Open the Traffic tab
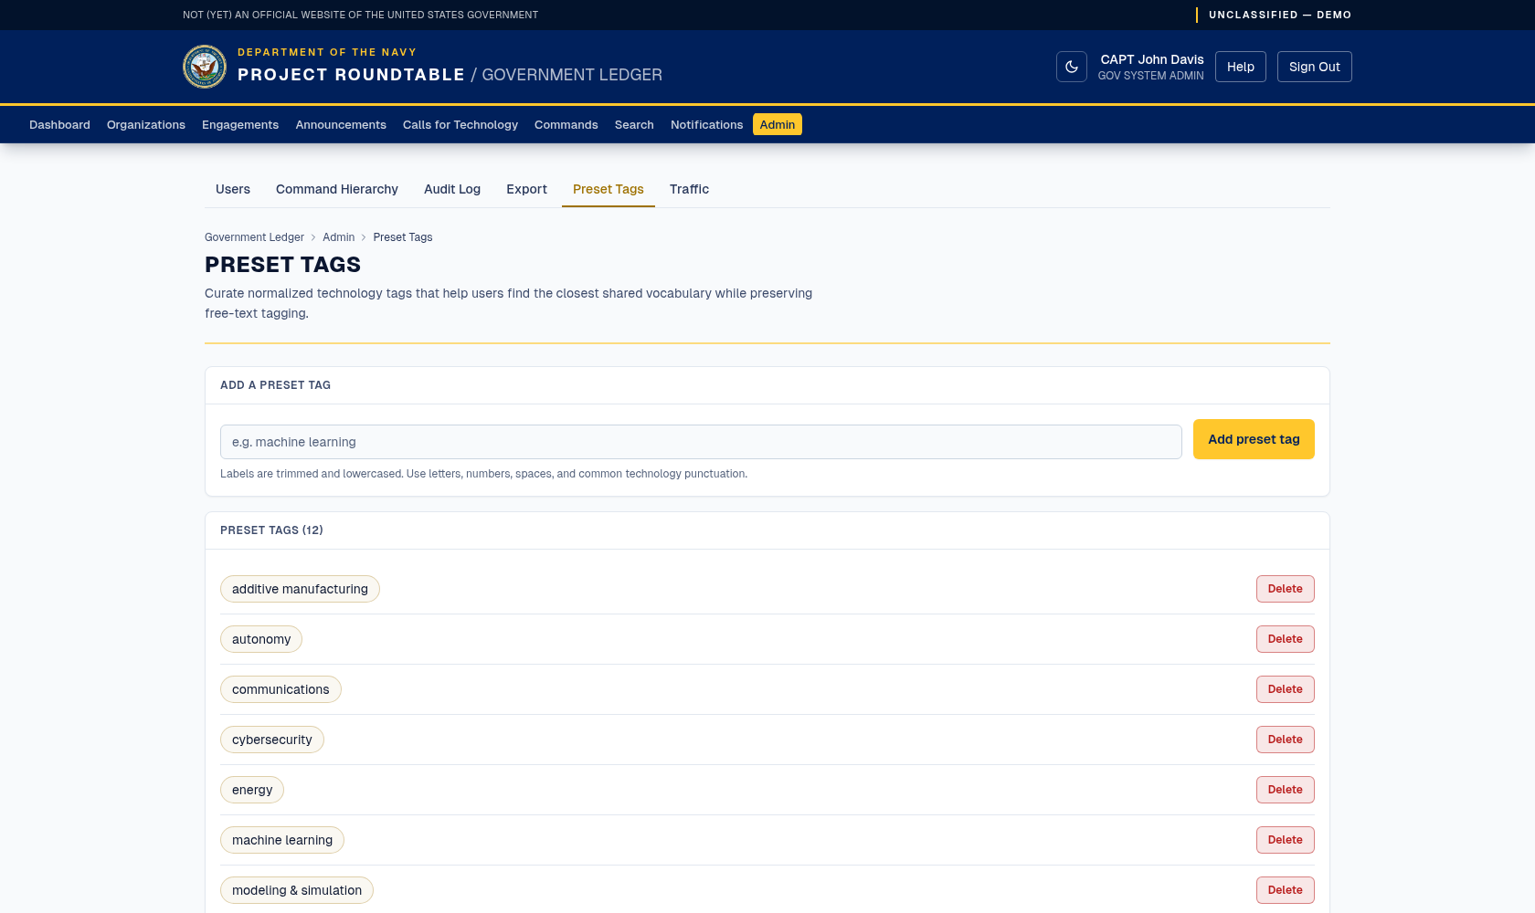The height and width of the screenshot is (913, 1535). pyautogui.click(x=689, y=189)
